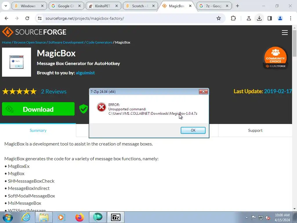
Task: Click the SoftModalMessageBox list item
Action: (31, 196)
